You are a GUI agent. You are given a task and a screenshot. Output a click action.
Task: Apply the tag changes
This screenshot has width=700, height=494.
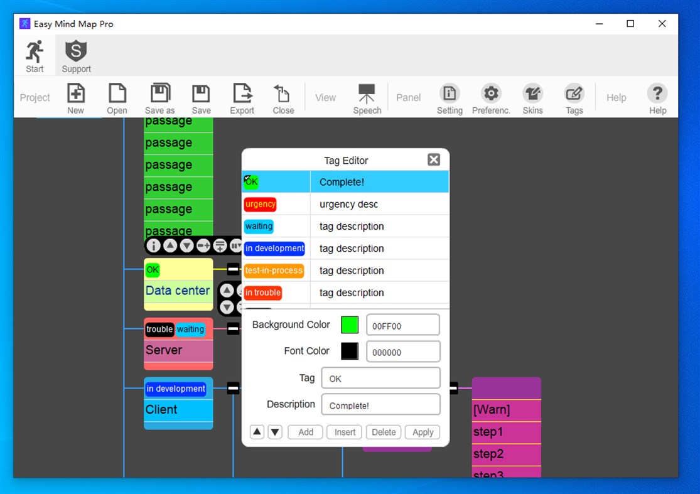[422, 432]
